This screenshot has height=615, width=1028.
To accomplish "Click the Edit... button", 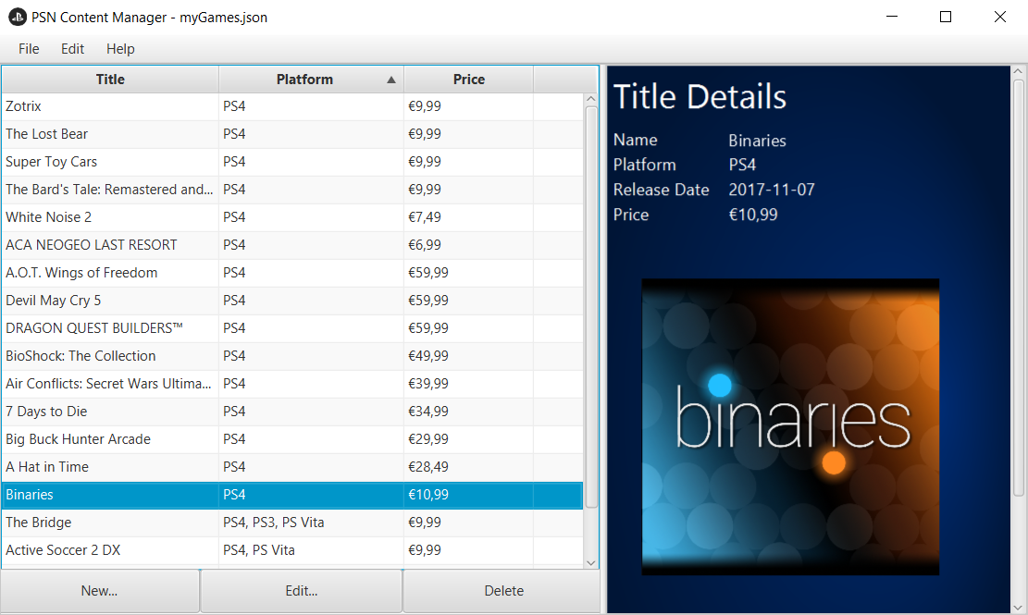I will click(x=302, y=591).
